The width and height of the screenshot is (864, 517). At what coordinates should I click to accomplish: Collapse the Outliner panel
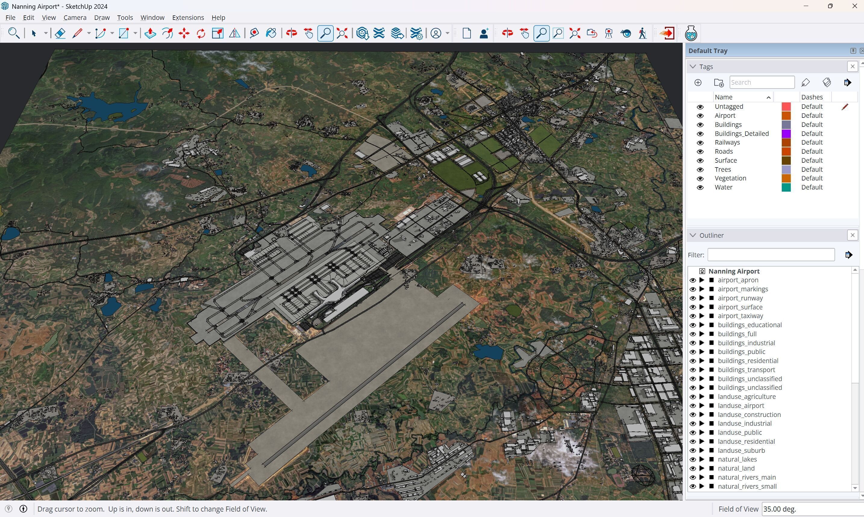693,236
